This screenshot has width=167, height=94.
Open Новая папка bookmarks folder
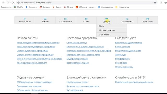(122, 7)
